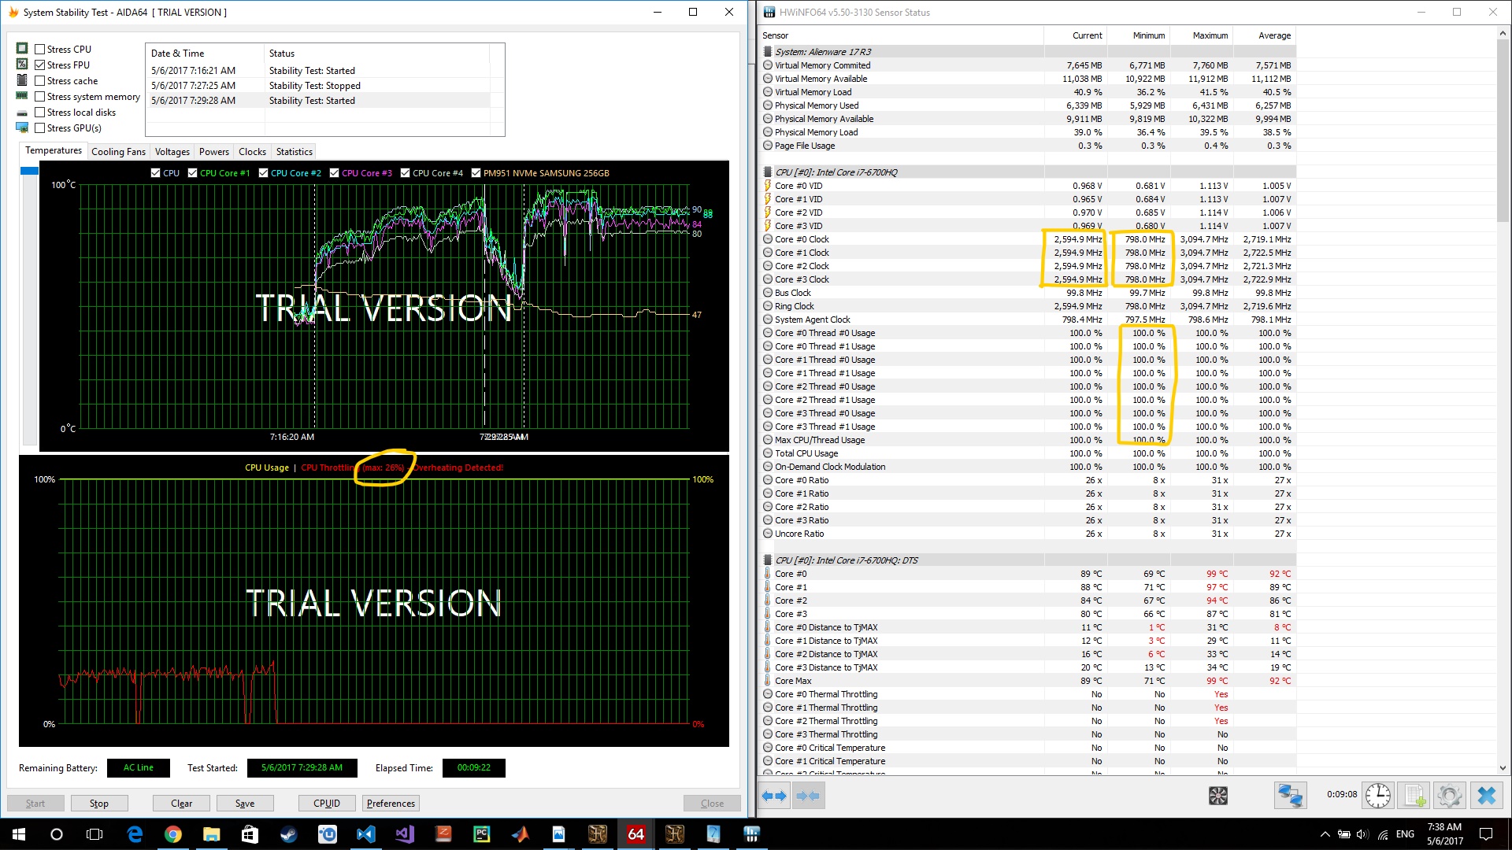The width and height of the screenshot is (1512, 850).
Task: Switch to the Clocks tab
Action: coord(252,152)
